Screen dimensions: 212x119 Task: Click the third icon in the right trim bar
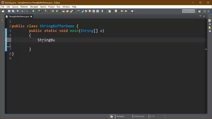click(210, 28)
